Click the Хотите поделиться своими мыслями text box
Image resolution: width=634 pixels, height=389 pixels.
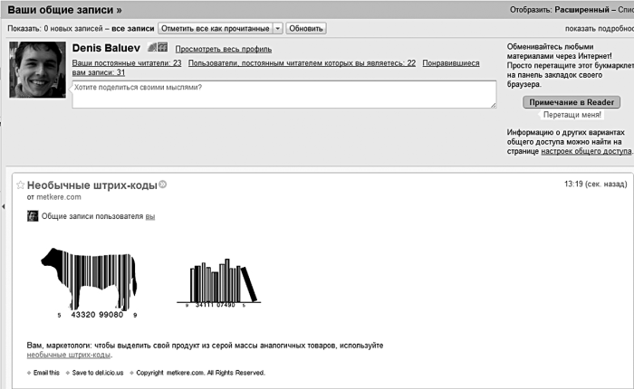click(x=284, y=94)
